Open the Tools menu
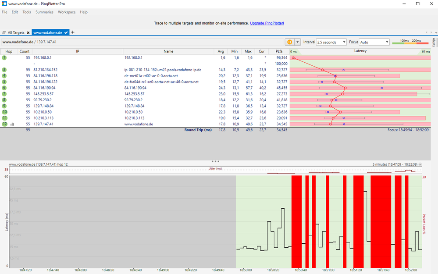This screenshot has height=274, width=438. [x=27, y=12]
